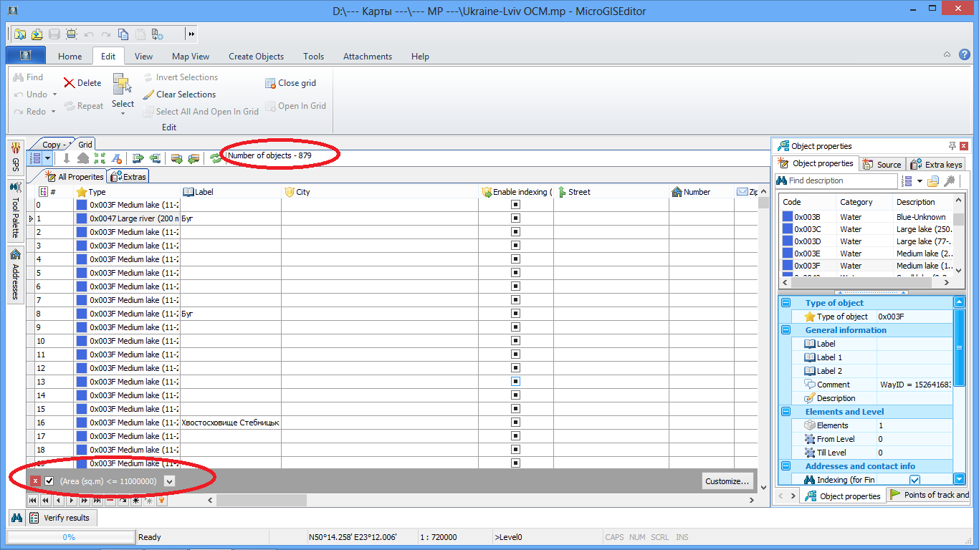Open the recent filters dropdown arrow
This screenshot has height=550, width=979.
(x=169, y=481)
